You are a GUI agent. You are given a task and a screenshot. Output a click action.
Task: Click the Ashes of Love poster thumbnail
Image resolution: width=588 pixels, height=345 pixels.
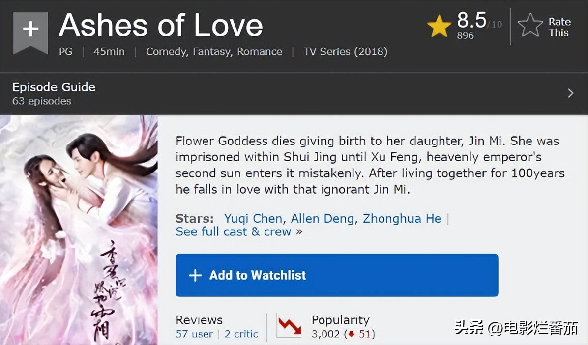tap(79, 230)
